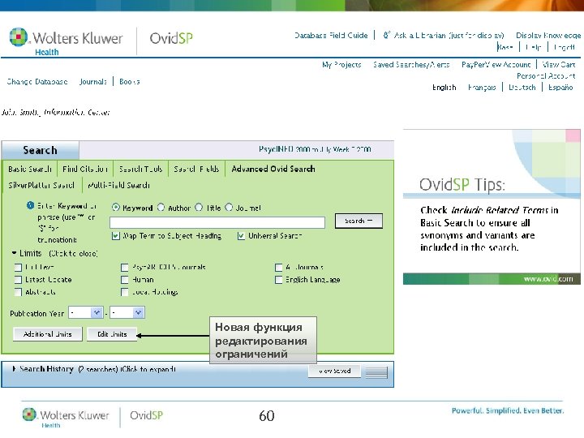Switch to Multi-Field Search tab
Viewport: 584px width, 438px height.
[118, 185]
